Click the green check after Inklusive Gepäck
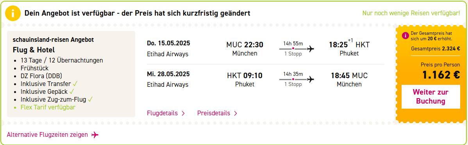 [71, 91]
